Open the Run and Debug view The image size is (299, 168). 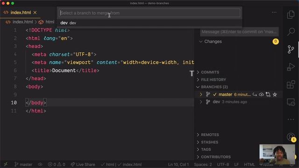pos(291,67)
